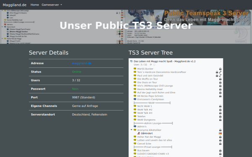Select the Admin Lounge spacer row
The image size is (252, 157).
tap(153, 123)
